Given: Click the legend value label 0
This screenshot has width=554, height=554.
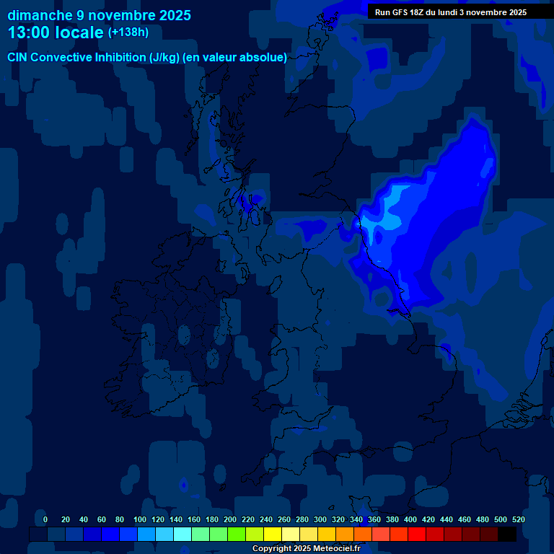Looking at the screenshot, I should (x=45, y=519).
